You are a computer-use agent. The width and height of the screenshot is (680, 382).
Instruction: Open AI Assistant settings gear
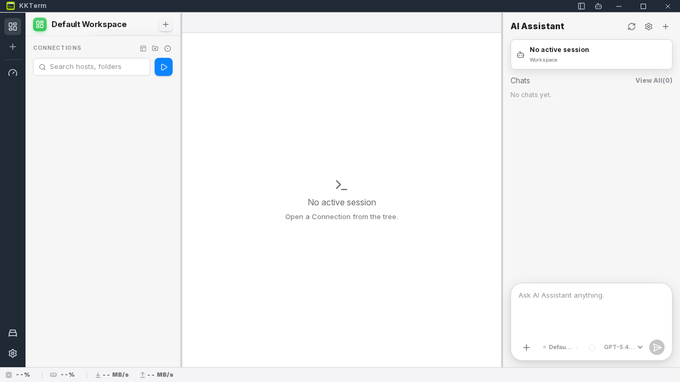(649, 27)
